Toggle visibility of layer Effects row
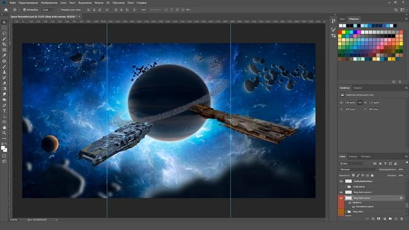This screenshot has height=230, width=409. point(350,203)
